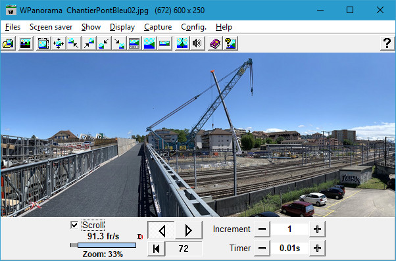Viewport: 396px width, 261px height.
Task: Click the small red marker next to speed
Action: [x=140, y=237]
